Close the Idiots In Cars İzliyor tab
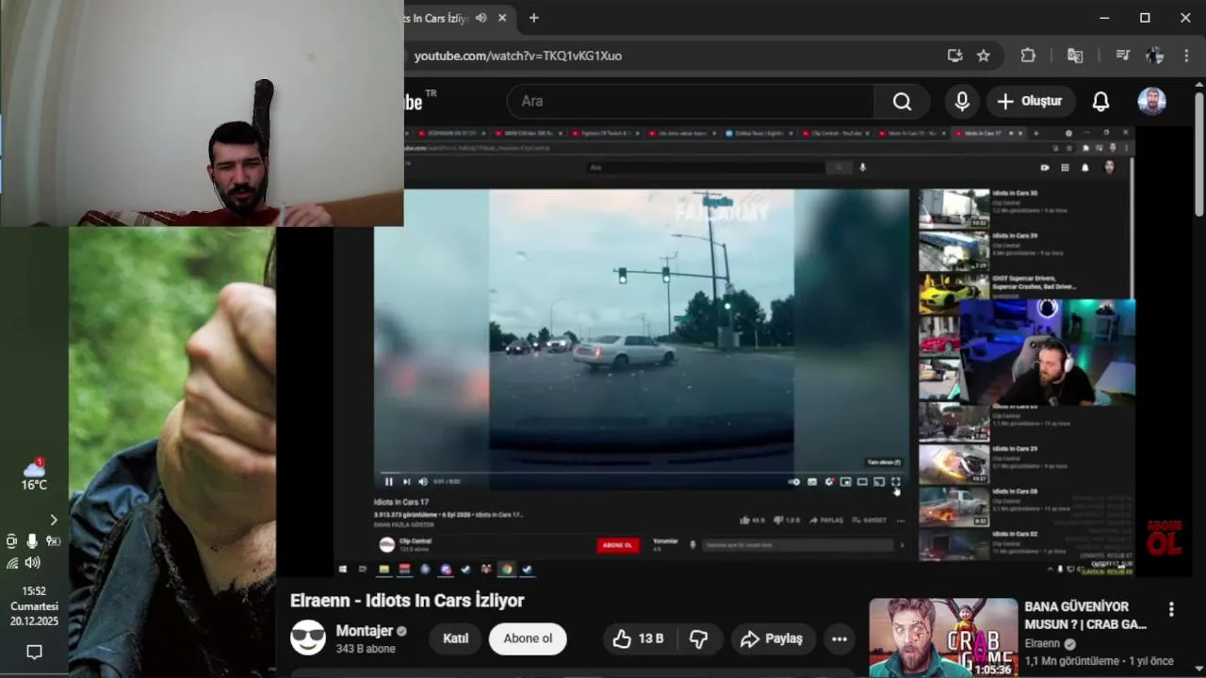The width and height of the screenshot is (1206, 678). [x=502, y=18]
